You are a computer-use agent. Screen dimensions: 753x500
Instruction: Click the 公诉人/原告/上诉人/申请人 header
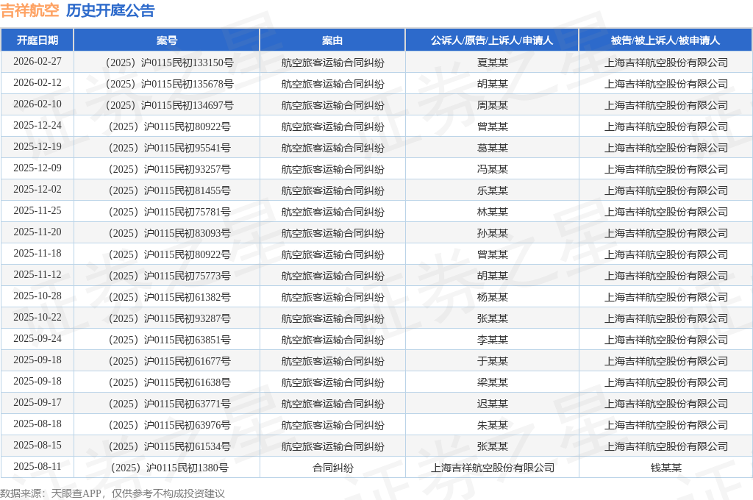(x=492, y=40)
